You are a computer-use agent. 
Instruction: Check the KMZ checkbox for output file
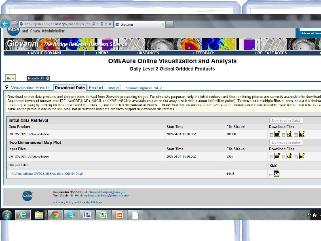click(x=270, y=175)
